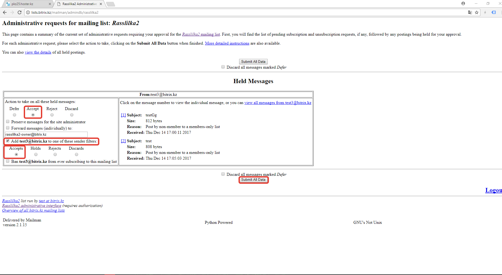Select the Reject radio button
502x275 pixels.
[x=52, y=115]
